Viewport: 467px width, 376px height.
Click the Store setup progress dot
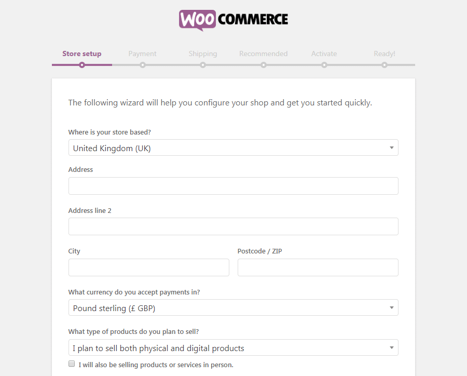(81, 65)
